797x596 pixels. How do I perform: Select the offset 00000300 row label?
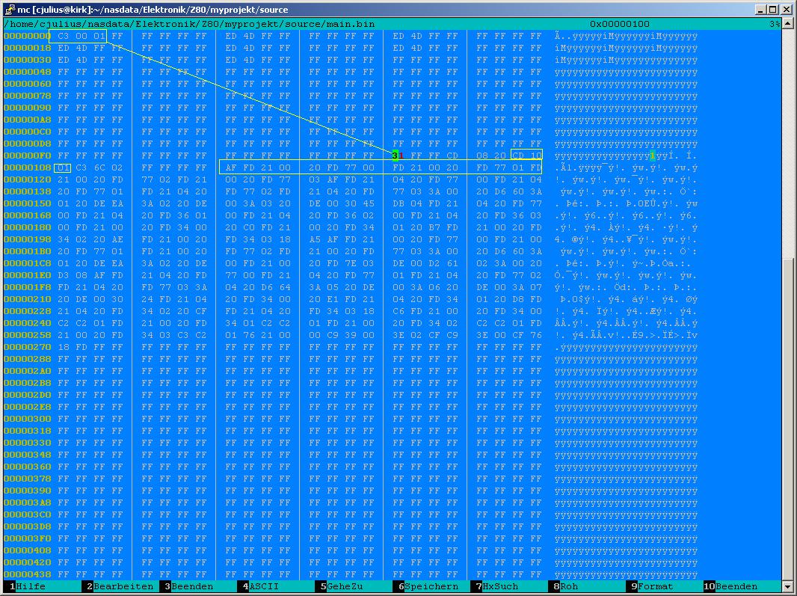point(28,419)
